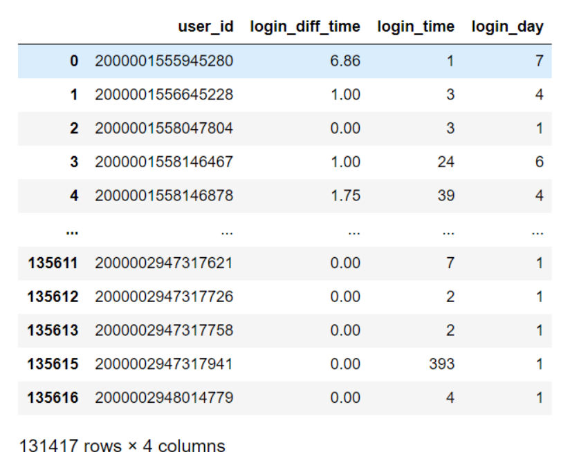Click the ellipsis in the index column
This screenshot has height=452, width=570.
(x=72, y=233)
